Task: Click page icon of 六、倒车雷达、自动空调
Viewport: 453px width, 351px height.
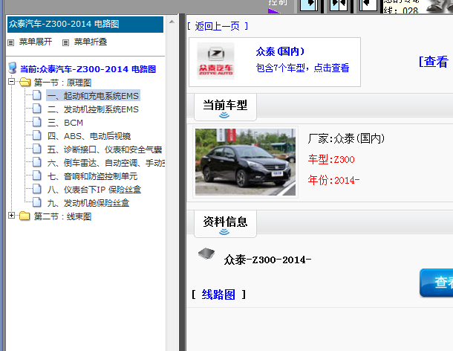Action: coord(37,162)
